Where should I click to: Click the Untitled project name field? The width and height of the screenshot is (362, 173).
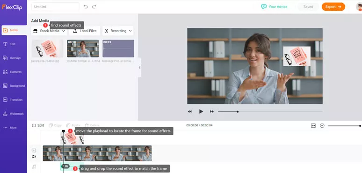click(x=55, y=7)
